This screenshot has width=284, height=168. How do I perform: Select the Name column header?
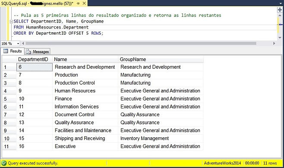85,59
